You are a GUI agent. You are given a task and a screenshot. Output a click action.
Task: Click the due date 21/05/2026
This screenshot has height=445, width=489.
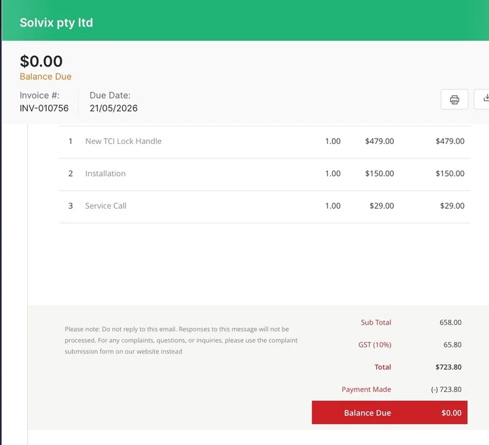click(113, 108)
